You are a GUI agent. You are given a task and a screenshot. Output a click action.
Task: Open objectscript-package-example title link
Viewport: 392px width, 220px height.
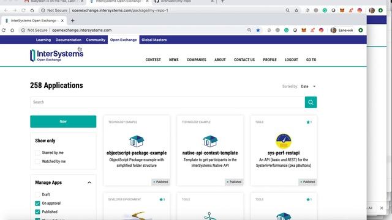coord(137,153)
